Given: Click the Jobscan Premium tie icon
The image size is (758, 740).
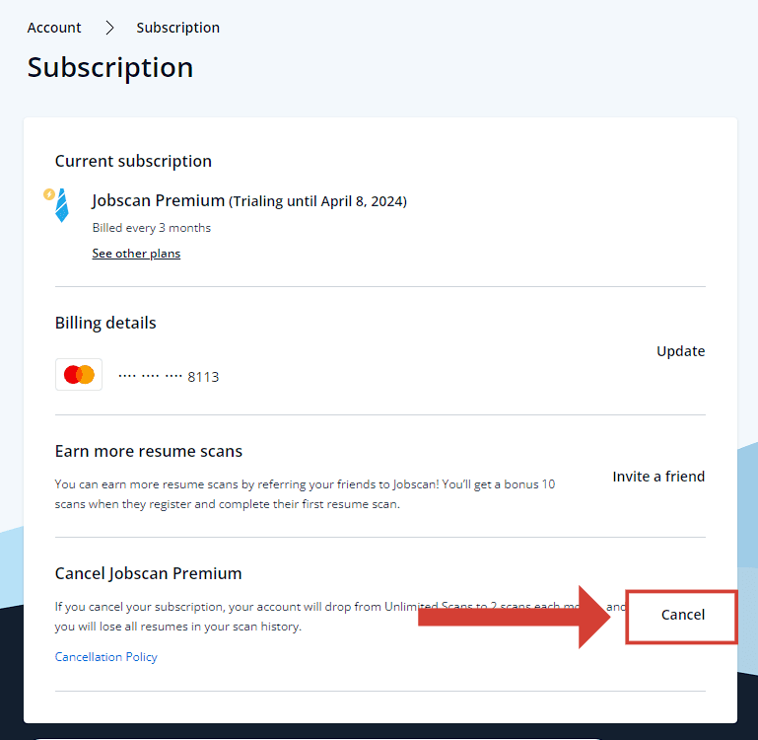Looking at the screenshot, I should coord(62,205).
